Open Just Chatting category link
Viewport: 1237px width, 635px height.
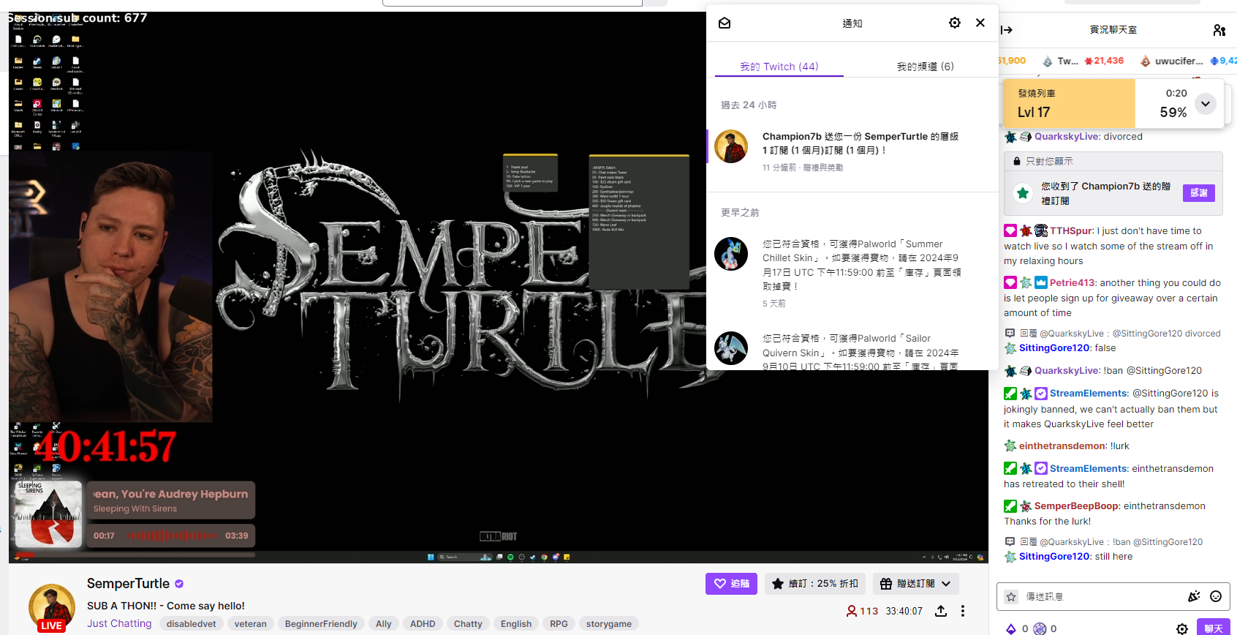119,624
